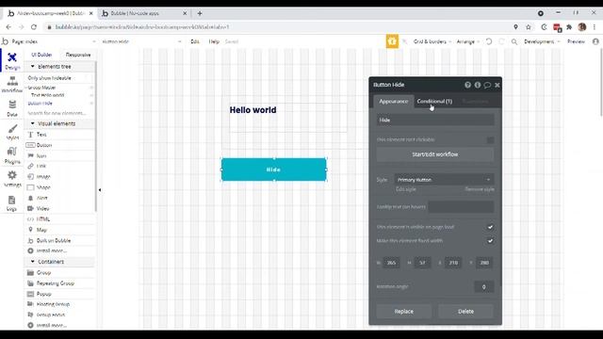Open help icon in Button Hide panel
603x339 pixels.
pyautogui.click(x=467, y=85)
